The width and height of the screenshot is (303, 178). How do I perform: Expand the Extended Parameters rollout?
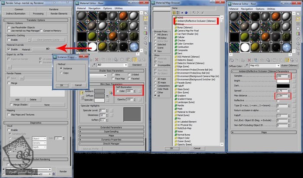pyautogui.click(x=112, y=127)
